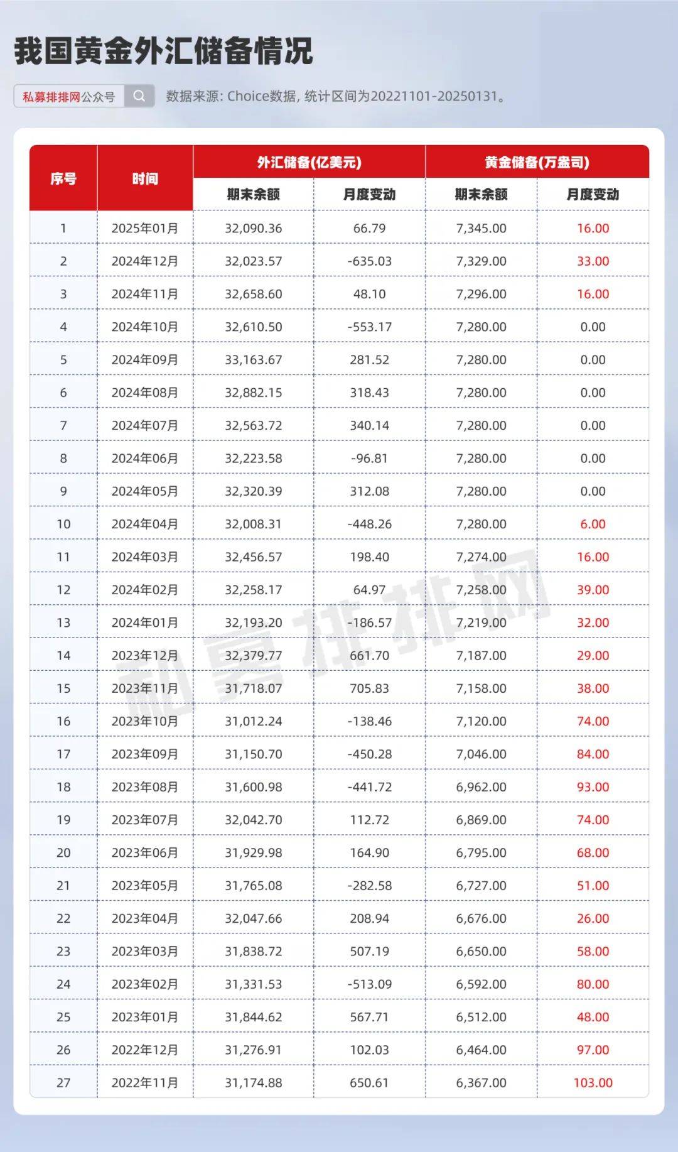This screenshot has height=1152, width=678.
Task: Click the page title 我国黄金外汇储备情况
Action: coord(163,52)
